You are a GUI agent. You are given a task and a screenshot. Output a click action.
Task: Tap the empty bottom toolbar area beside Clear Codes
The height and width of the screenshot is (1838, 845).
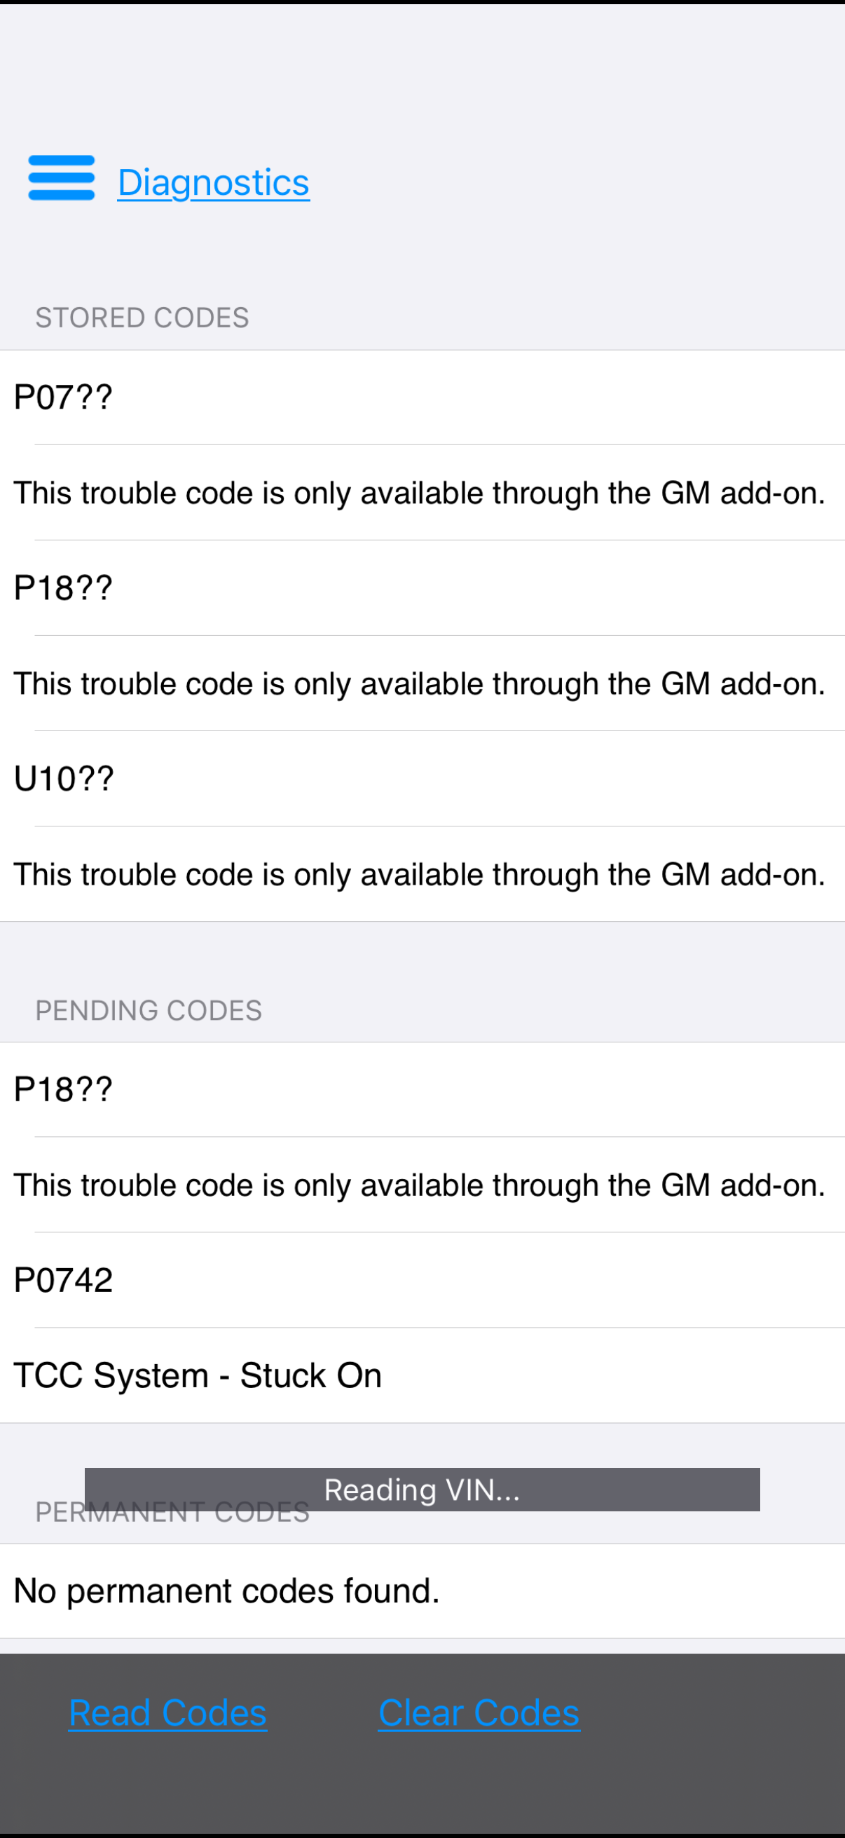(x=713, y=1713)
